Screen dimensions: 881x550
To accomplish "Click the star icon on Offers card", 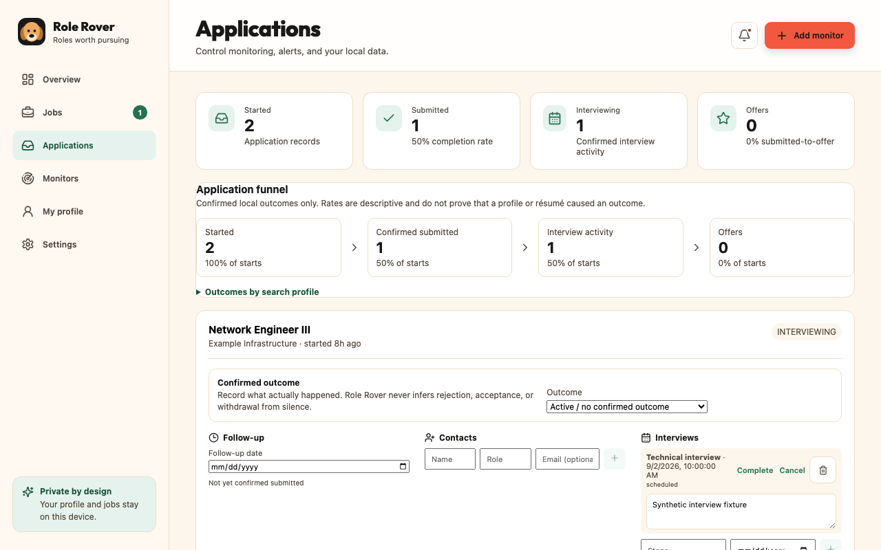I will point(723,118).
